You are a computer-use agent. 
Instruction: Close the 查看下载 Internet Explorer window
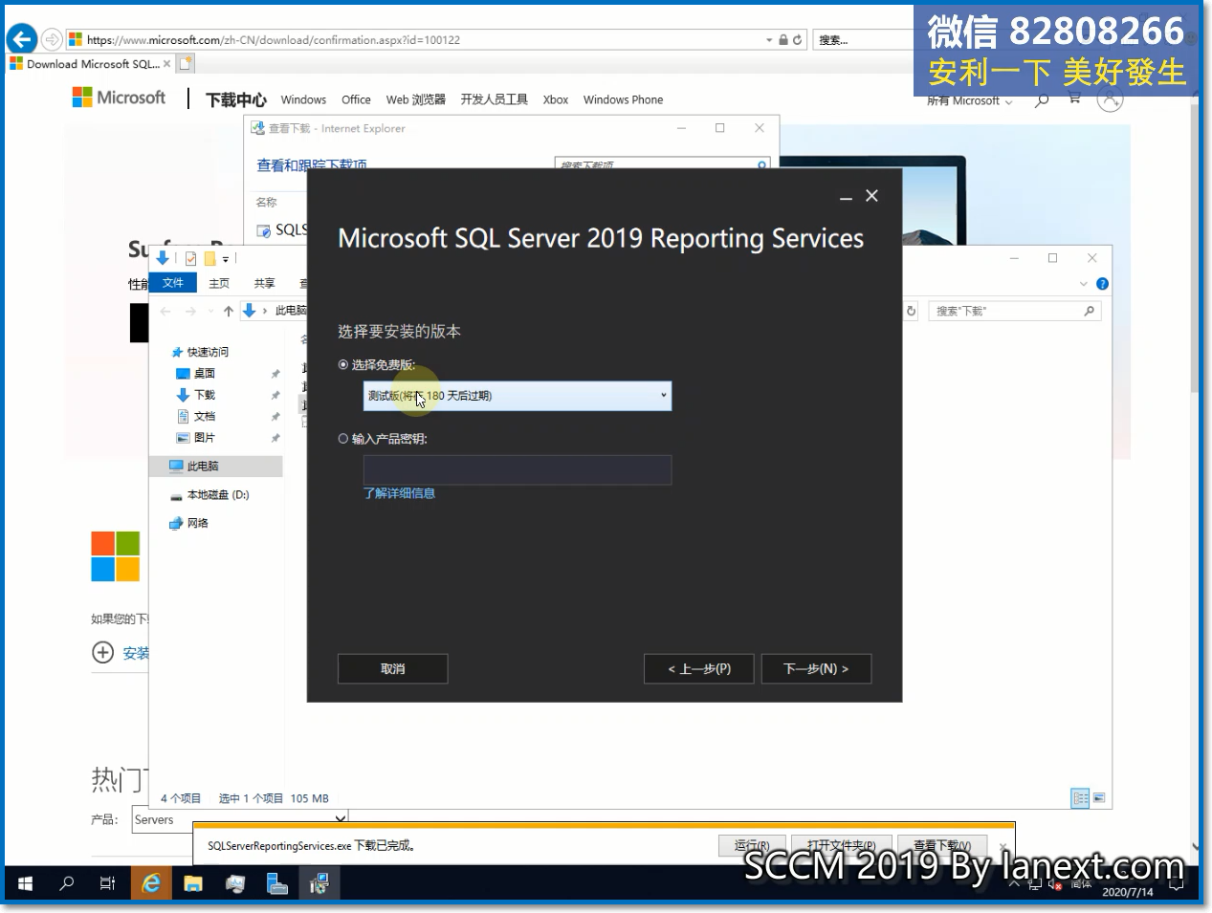pos(760,128)
